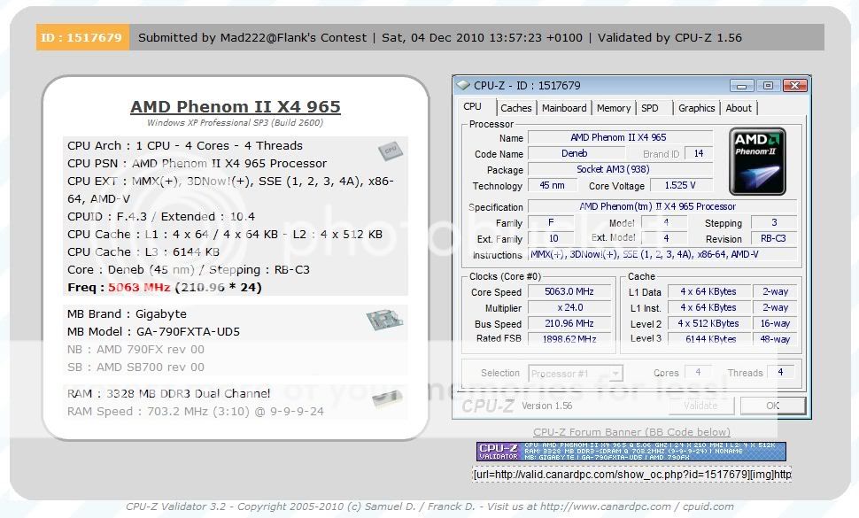Click the Core Speed value 5063.0 MHz
The height and width of the screenshot is (518, 859).
(569, 292)
